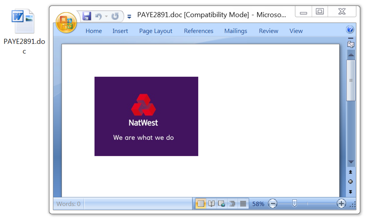
Task: Open the Home ribbon tab
Action: click(94, 31)
